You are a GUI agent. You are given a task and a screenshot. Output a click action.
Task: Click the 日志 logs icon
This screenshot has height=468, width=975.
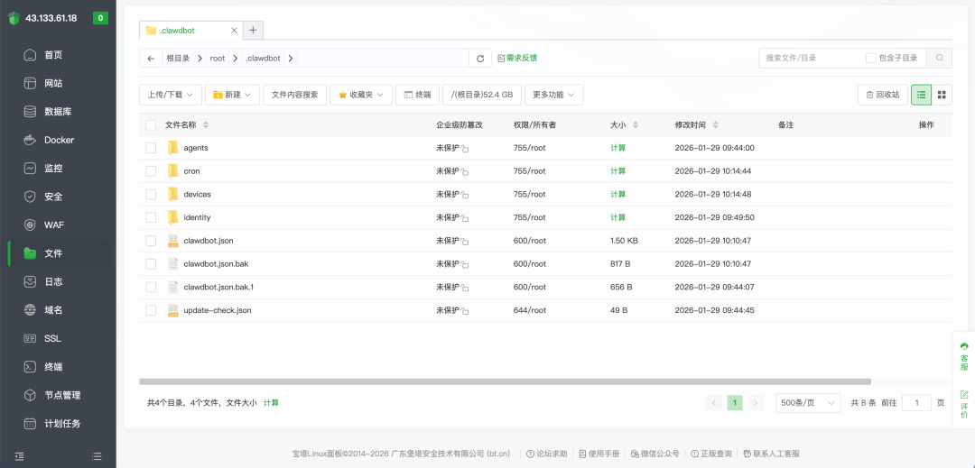click(30, 282)
